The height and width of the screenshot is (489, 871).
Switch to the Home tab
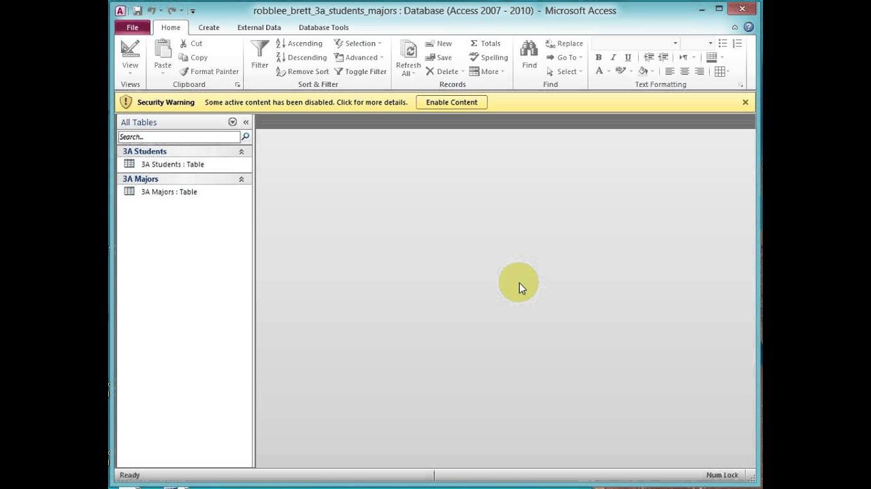pyautogui.click(x=171, y=27)
